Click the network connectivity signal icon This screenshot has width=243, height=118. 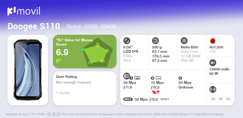pos(213,89)
